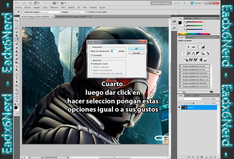Select the Eraser tool
This screenshot has width=234, height=159.
pos(17,59)
